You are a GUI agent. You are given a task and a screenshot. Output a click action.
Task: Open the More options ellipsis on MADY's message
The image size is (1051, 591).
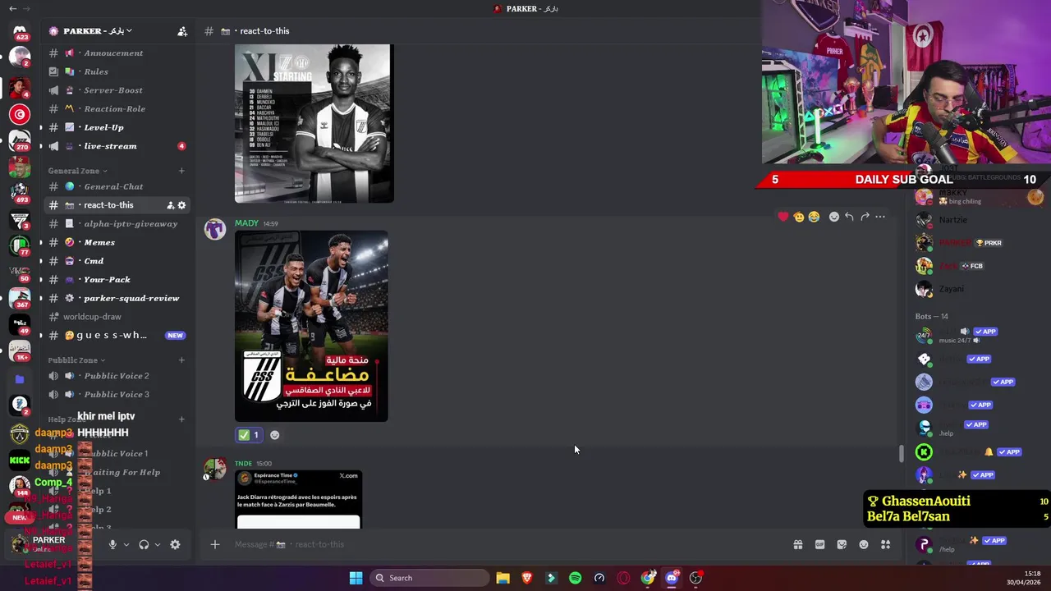coord(880,217)
